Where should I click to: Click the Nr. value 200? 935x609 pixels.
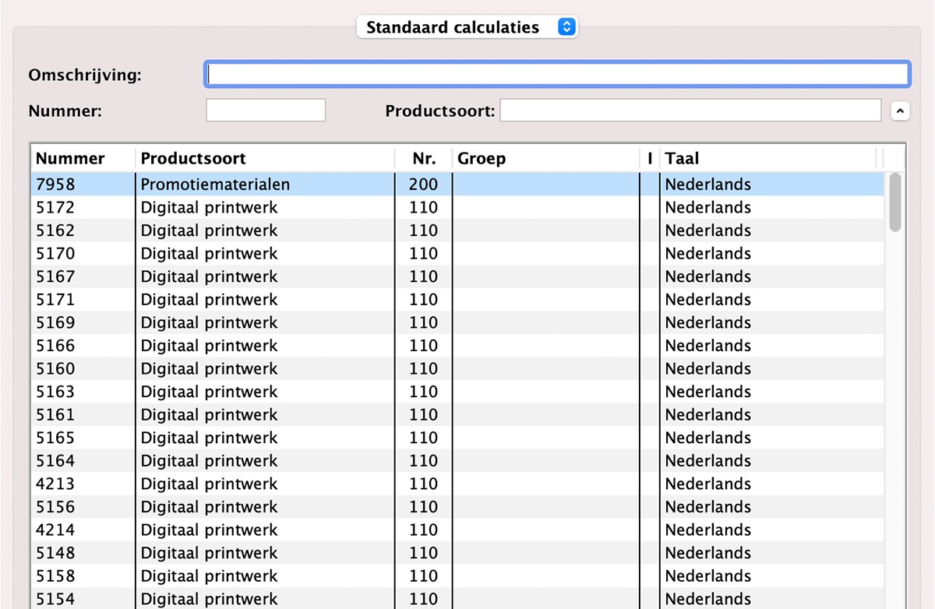pyautogui.click(x=424, y=185)
